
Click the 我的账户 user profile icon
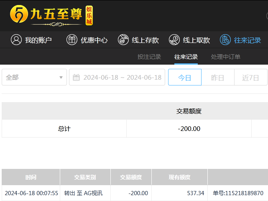[x=16, y=40]
